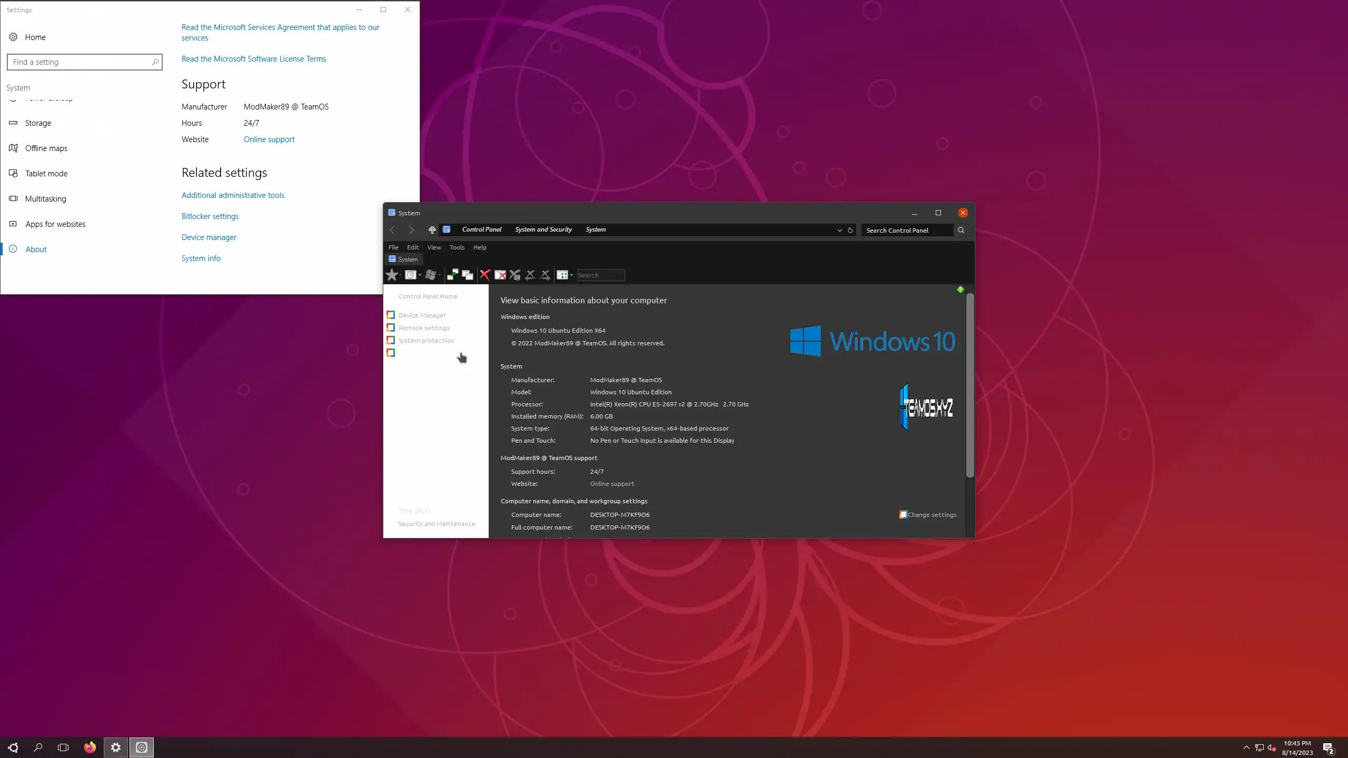Open the Tools menu

tap(457, 247)
